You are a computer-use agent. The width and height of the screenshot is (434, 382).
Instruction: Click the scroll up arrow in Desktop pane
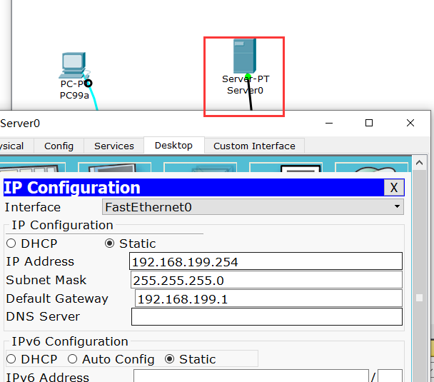[x=419, y=163]
